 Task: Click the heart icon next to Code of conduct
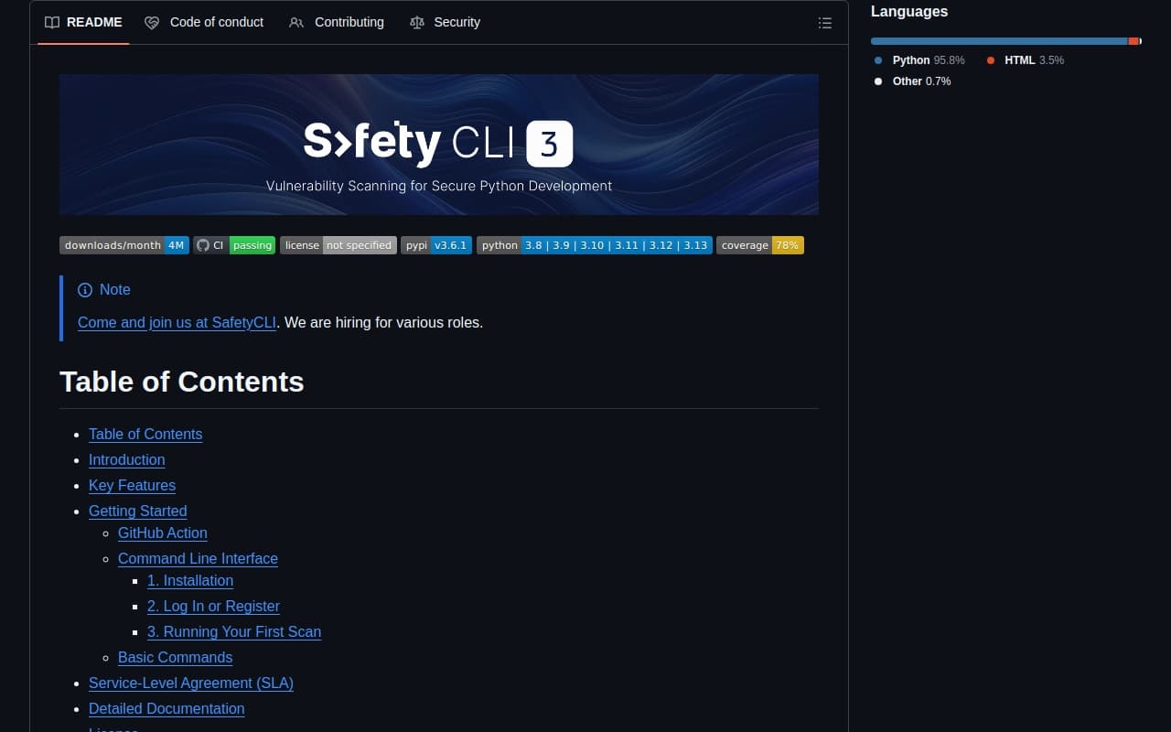click(x=152, y=22)
